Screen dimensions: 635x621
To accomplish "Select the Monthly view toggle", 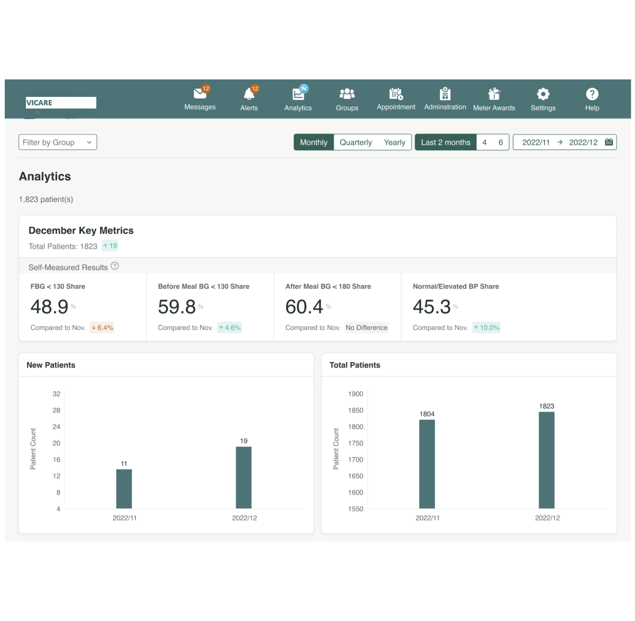I will [314, 142].
